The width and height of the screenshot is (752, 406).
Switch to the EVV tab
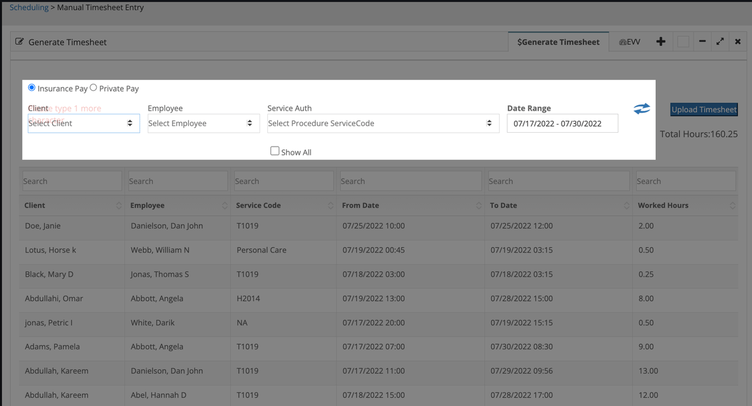tap(633, 41)
